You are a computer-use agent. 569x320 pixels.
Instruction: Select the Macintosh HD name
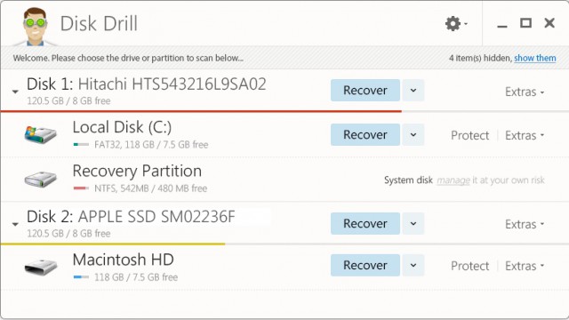coord(123,260)
